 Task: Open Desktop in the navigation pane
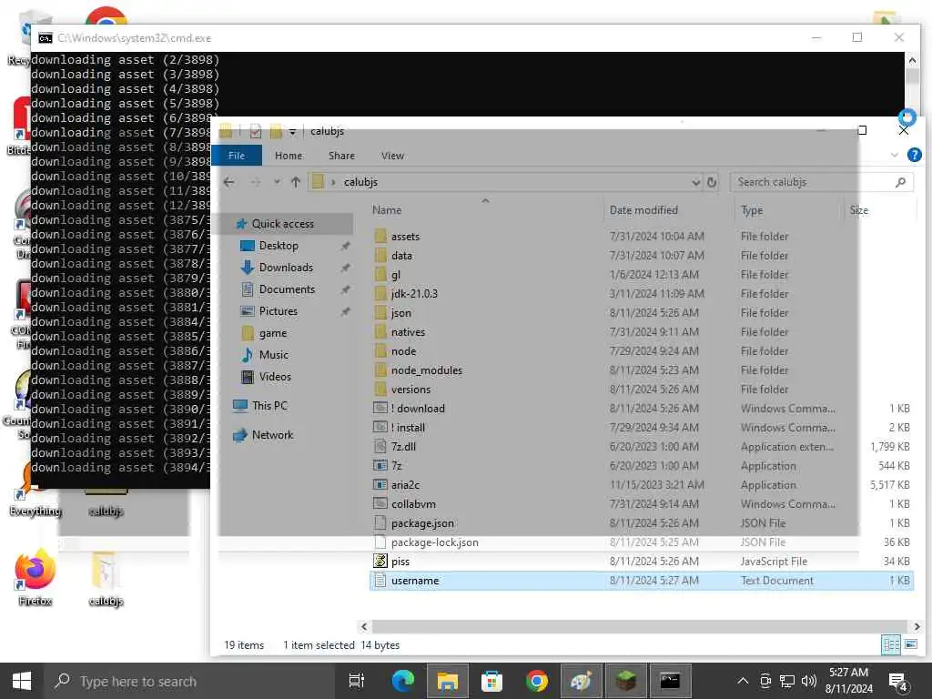(279, 246)
